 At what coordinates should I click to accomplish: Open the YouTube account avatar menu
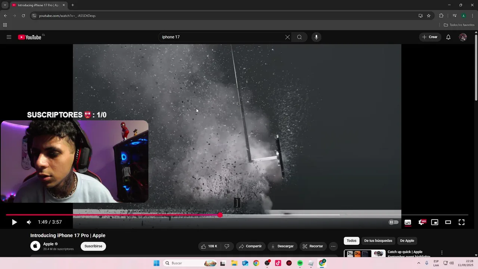click(463, 37)
